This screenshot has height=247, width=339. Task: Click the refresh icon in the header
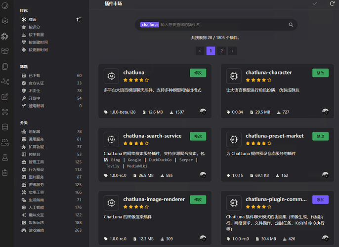[x=332, y=3]
